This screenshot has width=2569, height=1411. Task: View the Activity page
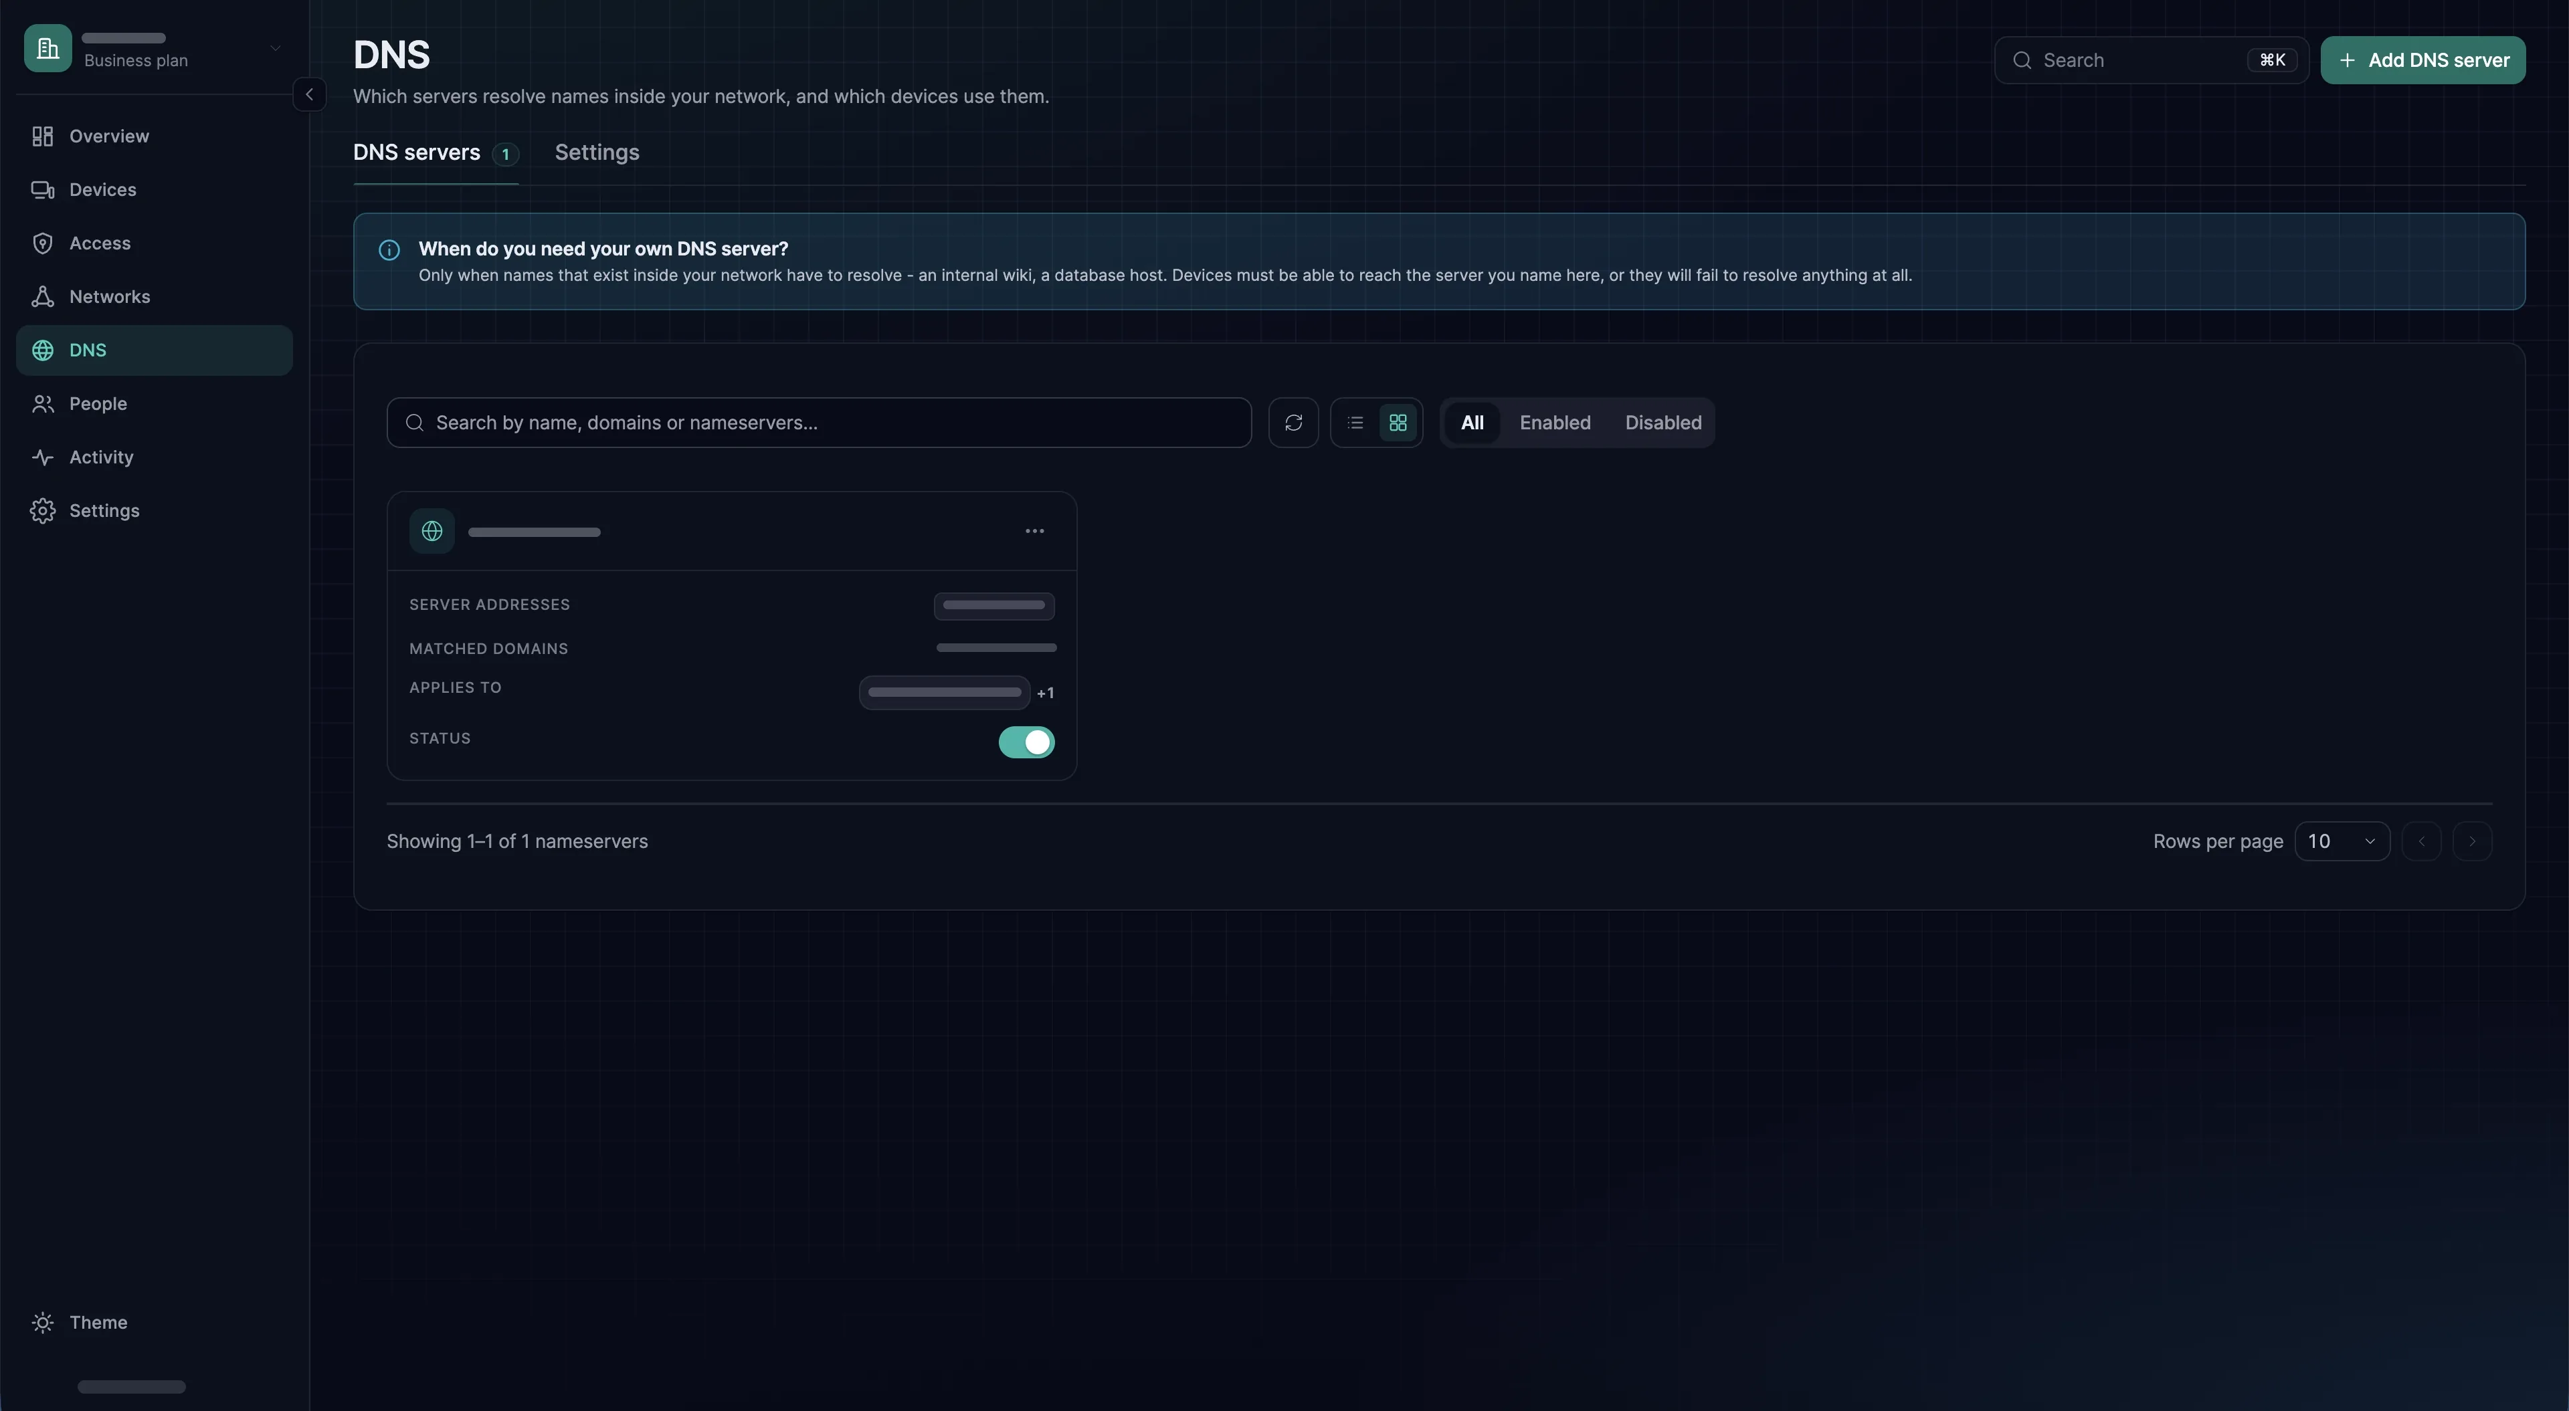pyautogui.click(x=155, y=457)
